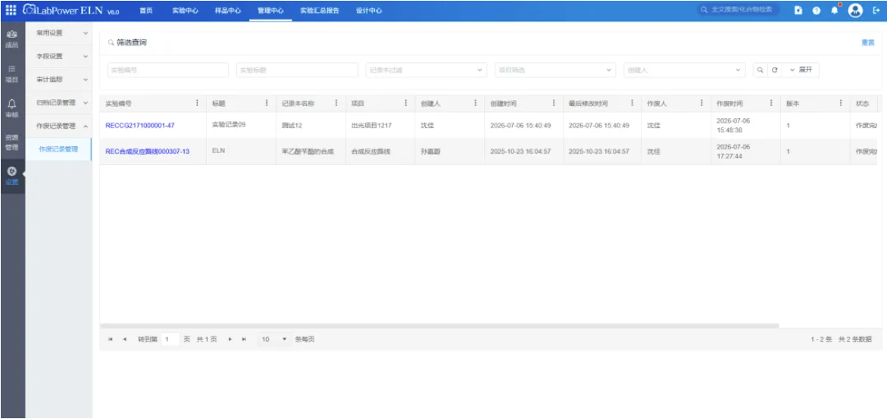This screenshot has height=419, width=887.
Task: Select the 作废记录管理 submenu item
Action: (58, 149)
